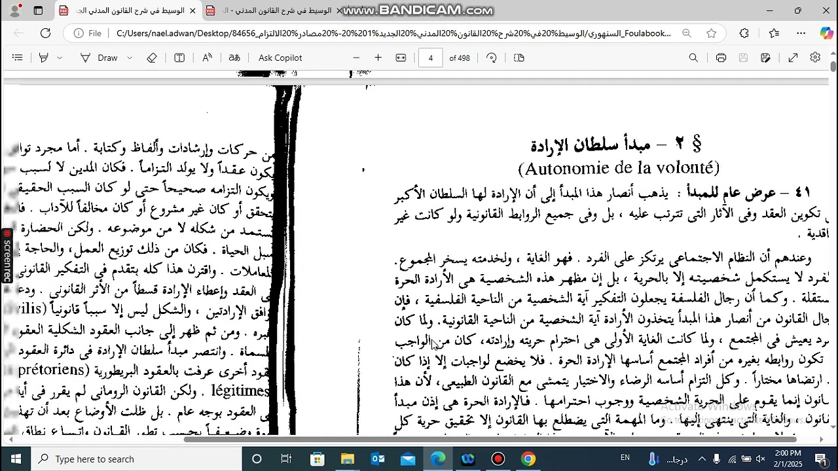Open the Edge profile menu
The width and height of the screenshot is (838, 471).
tap(17, 10)
